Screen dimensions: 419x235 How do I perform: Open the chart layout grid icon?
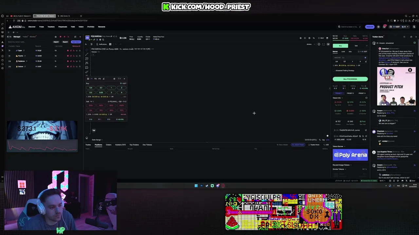[110, 44]
